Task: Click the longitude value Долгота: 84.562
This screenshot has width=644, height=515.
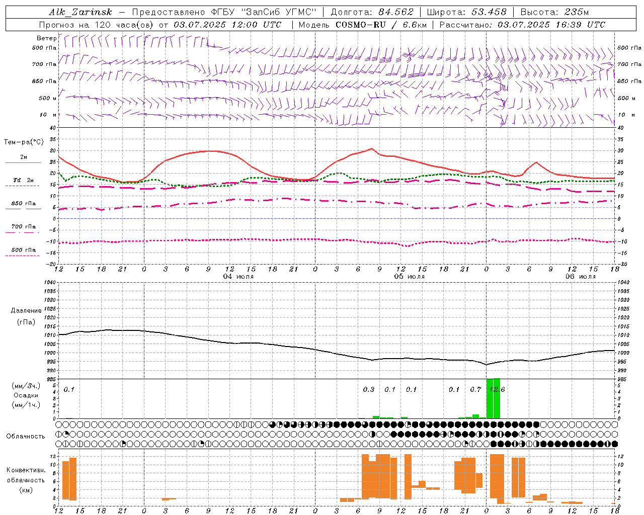Action: (x=372, y=12)
